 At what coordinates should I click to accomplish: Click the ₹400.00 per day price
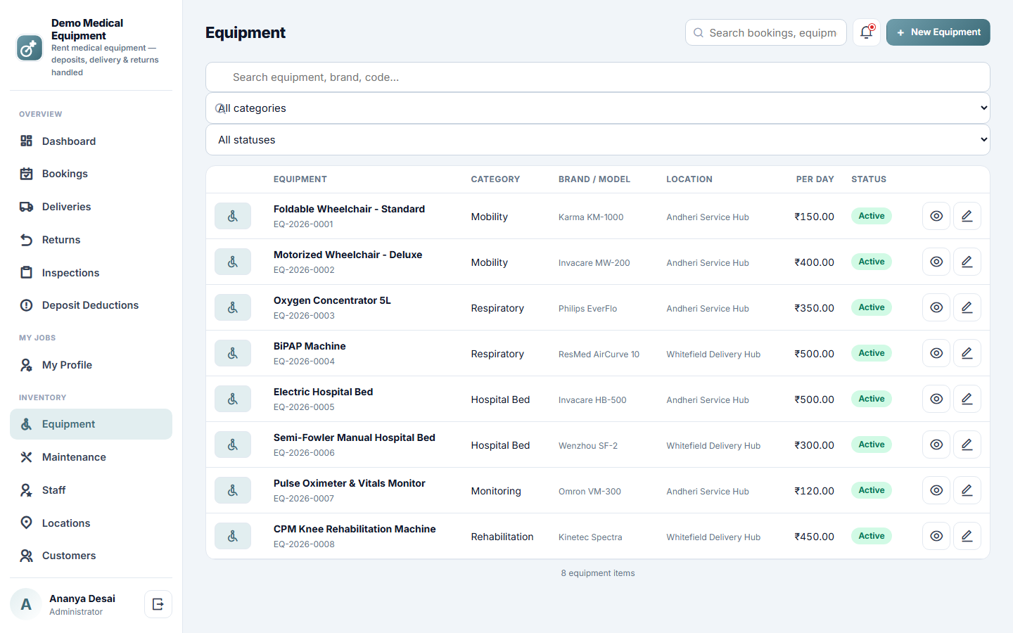pyautogui.click(x=815, y=262)
